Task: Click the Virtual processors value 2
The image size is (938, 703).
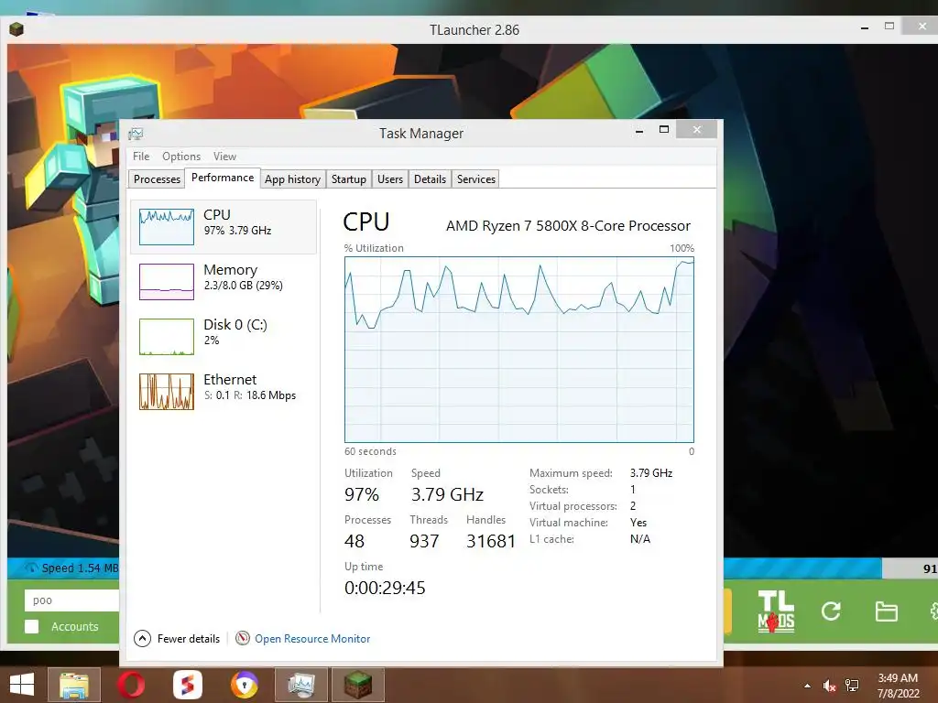Action: [x=633, y=505]
